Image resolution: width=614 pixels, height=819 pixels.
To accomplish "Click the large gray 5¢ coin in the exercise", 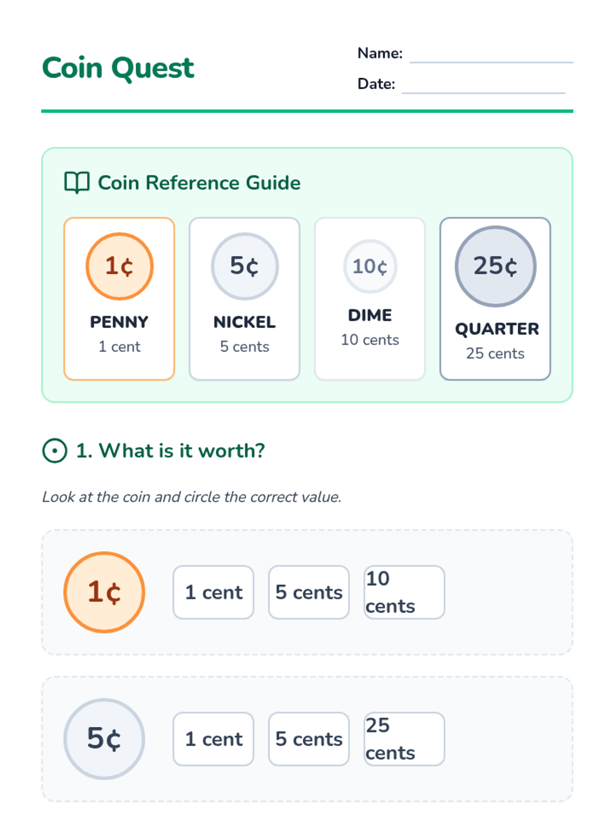I will coord(104,739).
